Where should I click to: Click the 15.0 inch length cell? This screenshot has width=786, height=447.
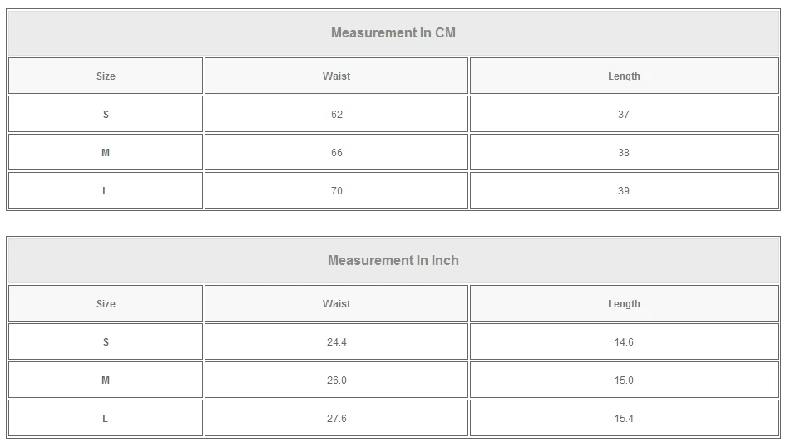pyautogui.click(x=624, y=381)
